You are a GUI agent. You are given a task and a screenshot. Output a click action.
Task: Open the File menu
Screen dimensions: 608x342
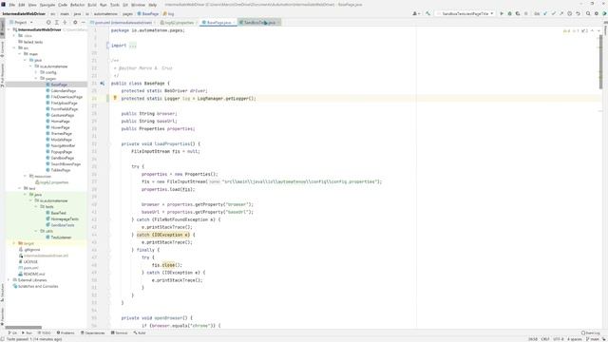click(12, 5)
